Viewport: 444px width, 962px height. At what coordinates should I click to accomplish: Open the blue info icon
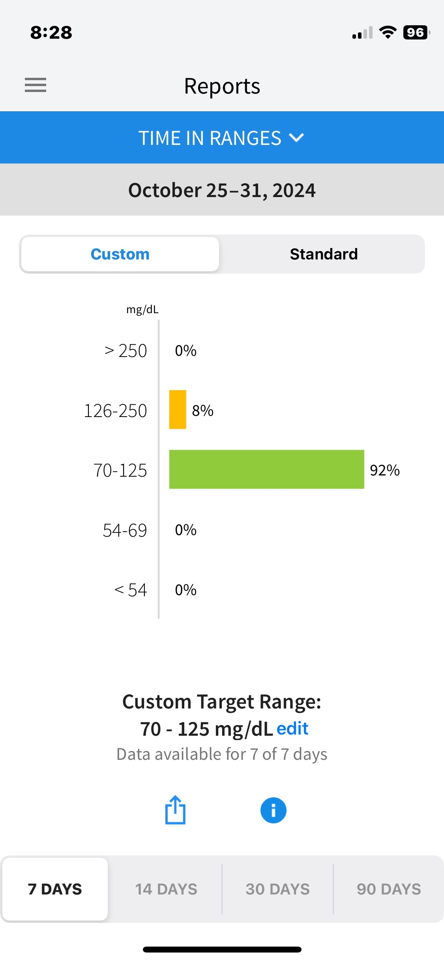[273, 810]
